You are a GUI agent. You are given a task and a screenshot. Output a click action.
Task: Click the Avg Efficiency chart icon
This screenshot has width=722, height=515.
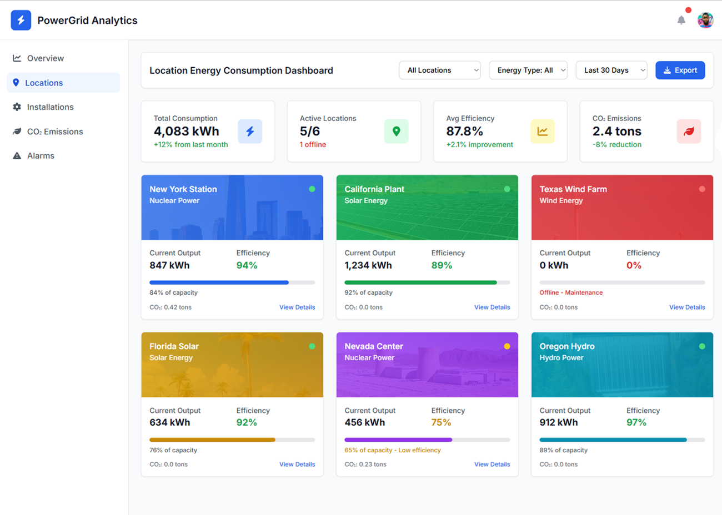click(542, 132)
